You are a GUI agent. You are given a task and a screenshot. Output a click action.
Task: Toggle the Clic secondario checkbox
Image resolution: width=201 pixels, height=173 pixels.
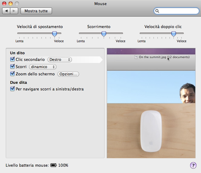[x=12, y=59]
